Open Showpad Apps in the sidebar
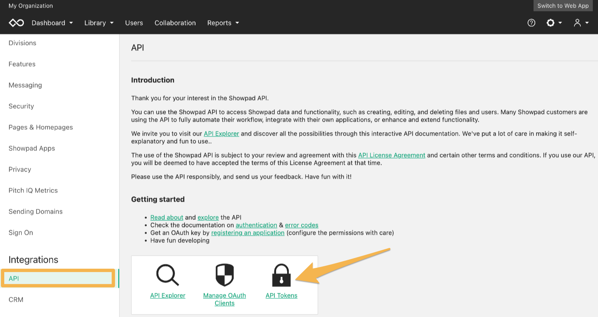Image resolution: width=598 pixels, height=317 pixels. click(32, 148)
